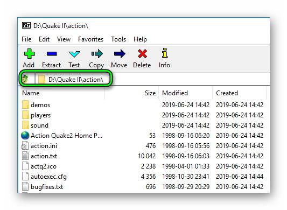Click modified date 1998-04-01 01:33
Image resolution: width=287 pixels, height=210 pixels.
click(186, 166)
